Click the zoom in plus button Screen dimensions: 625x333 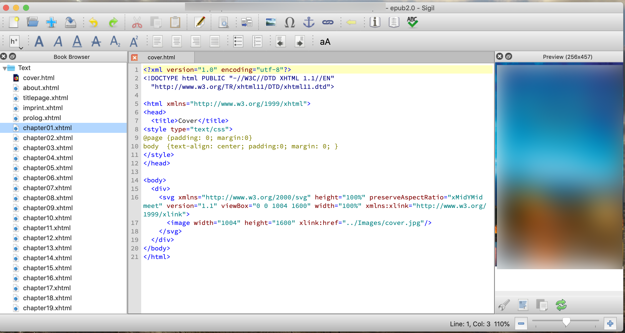coord(610,324)
